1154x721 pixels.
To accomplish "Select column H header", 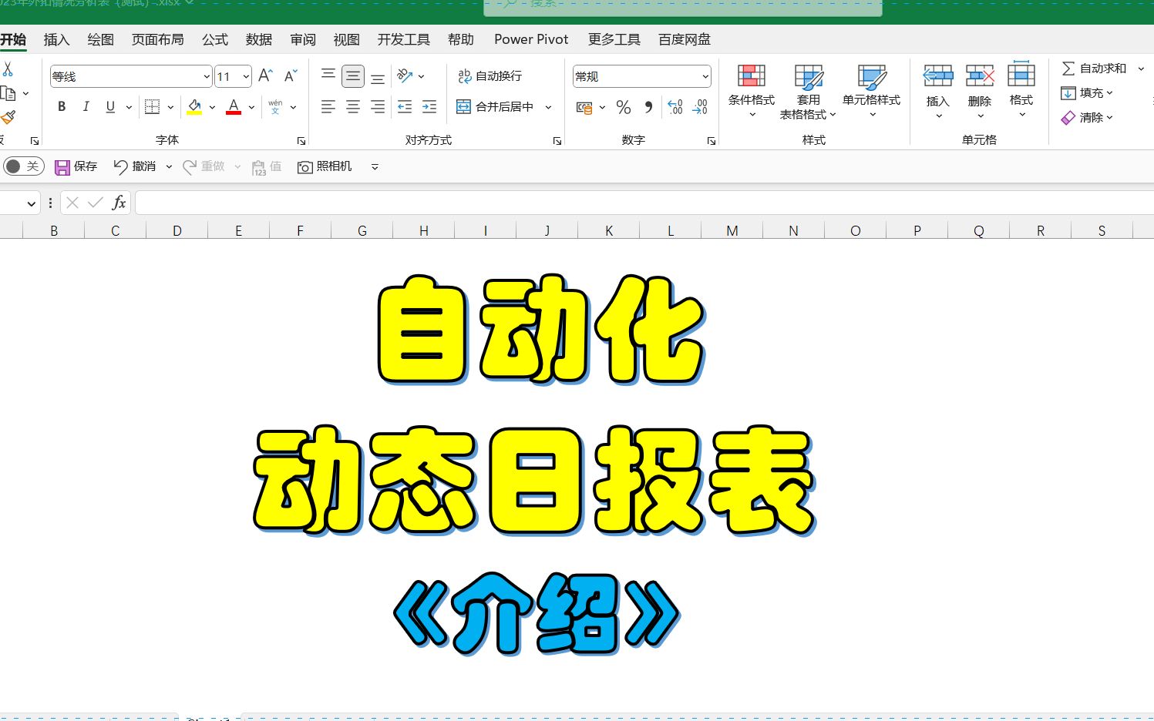I will (424, 230).
